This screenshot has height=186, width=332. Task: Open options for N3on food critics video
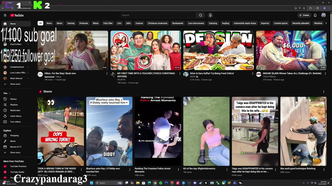[253, 74]
